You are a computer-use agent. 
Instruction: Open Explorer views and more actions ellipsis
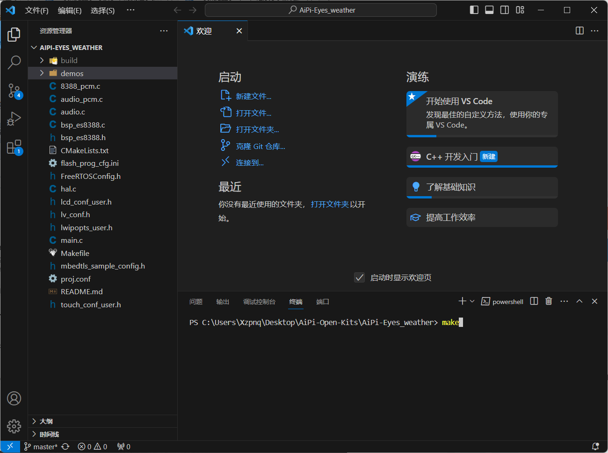coord(164,31)
